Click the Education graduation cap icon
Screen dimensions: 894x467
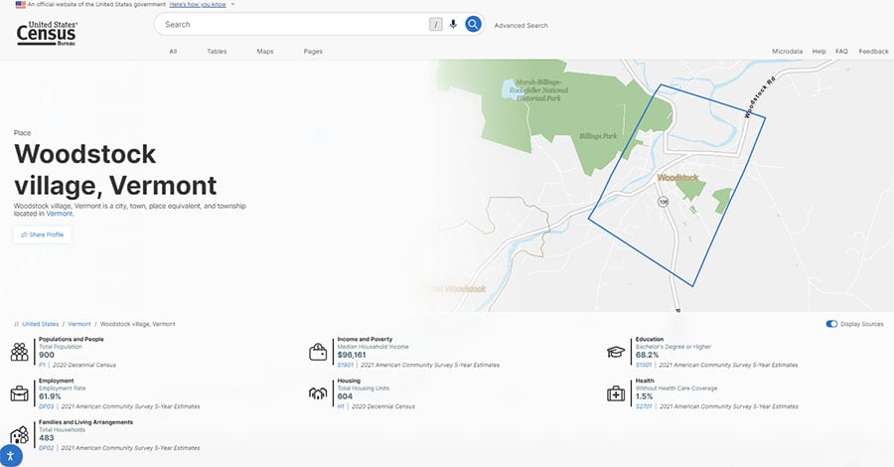tap(616, 352)
